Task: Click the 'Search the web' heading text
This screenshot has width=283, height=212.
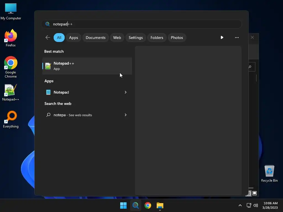Action: coord(58,104)
